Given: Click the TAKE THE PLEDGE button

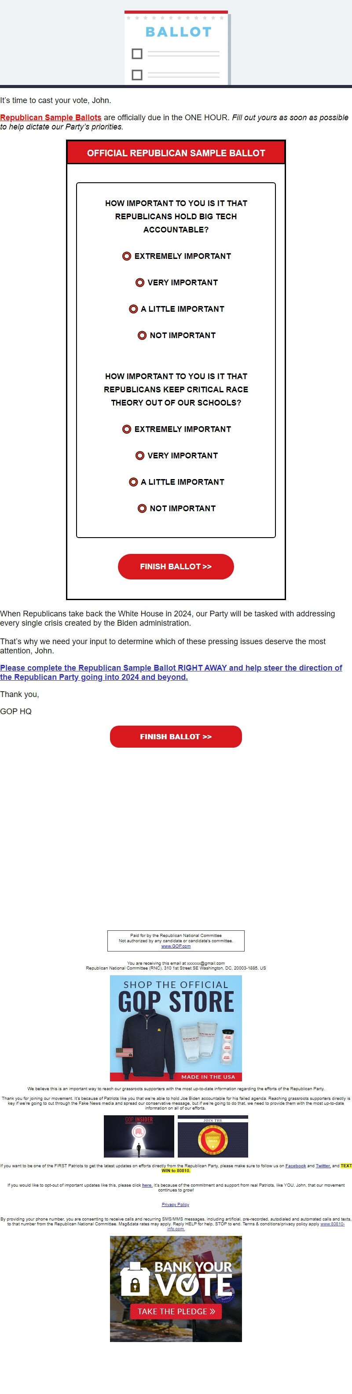Looking at the screenshot, I should click(177, 1312).
